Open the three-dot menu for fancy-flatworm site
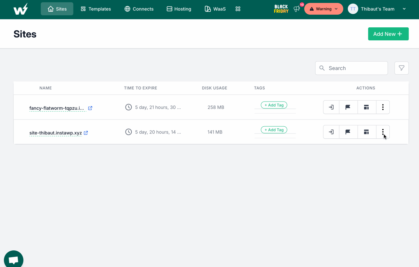 point(383,107)
